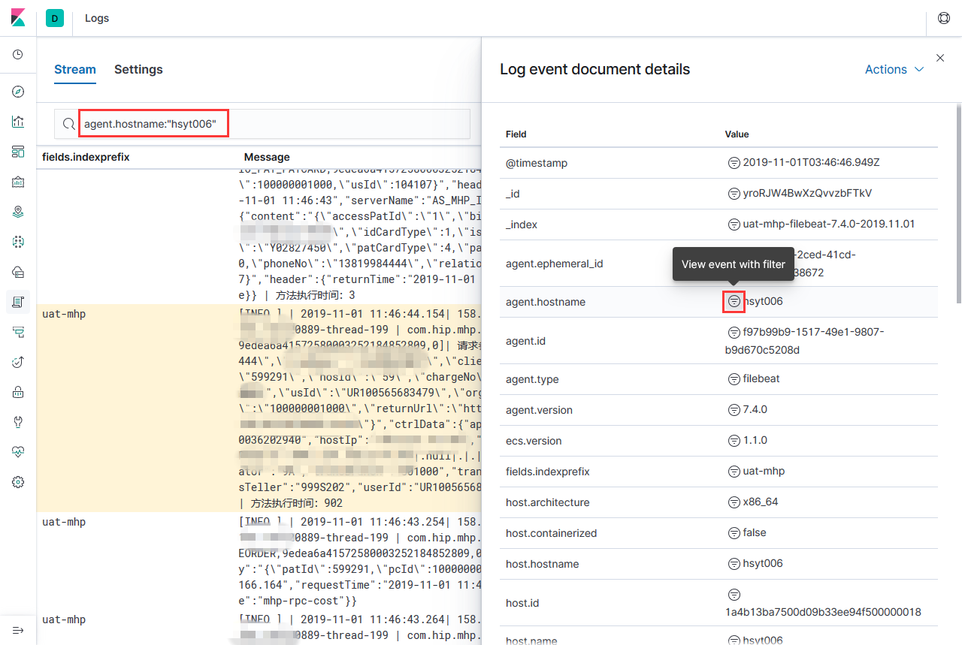Image resolution: width=962 pixels, height=645 pixels.
Task: Filter events by _id value
Action: tap(734, 194)
